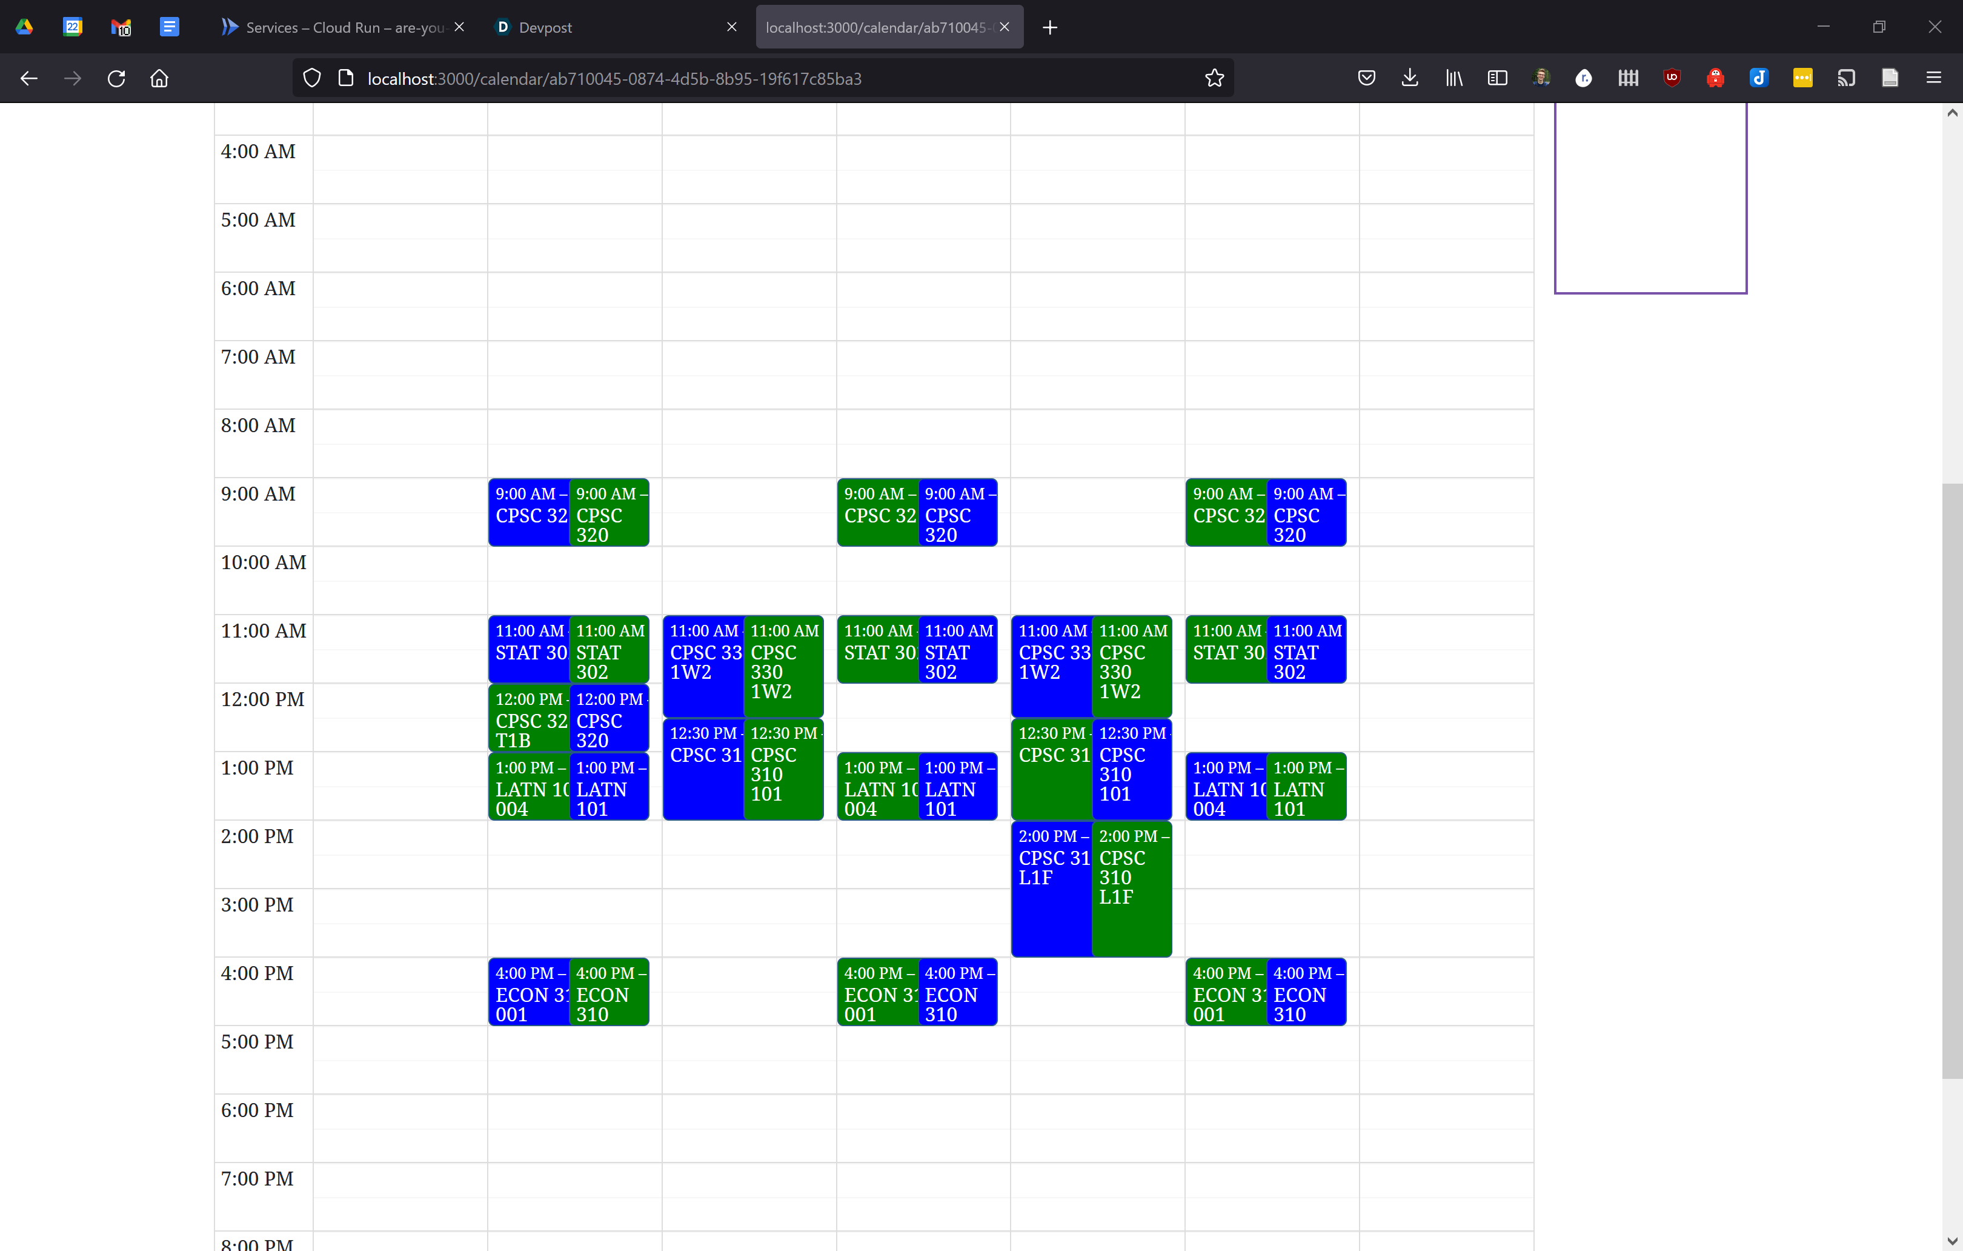
Task: Click the site shield tracking protection icon
Action: point(311,78)
